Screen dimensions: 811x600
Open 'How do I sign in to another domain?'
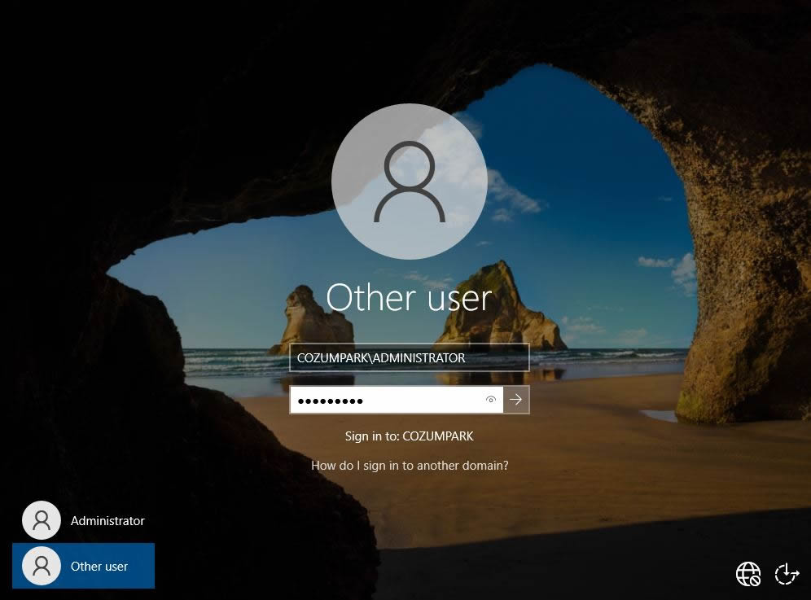410,466
